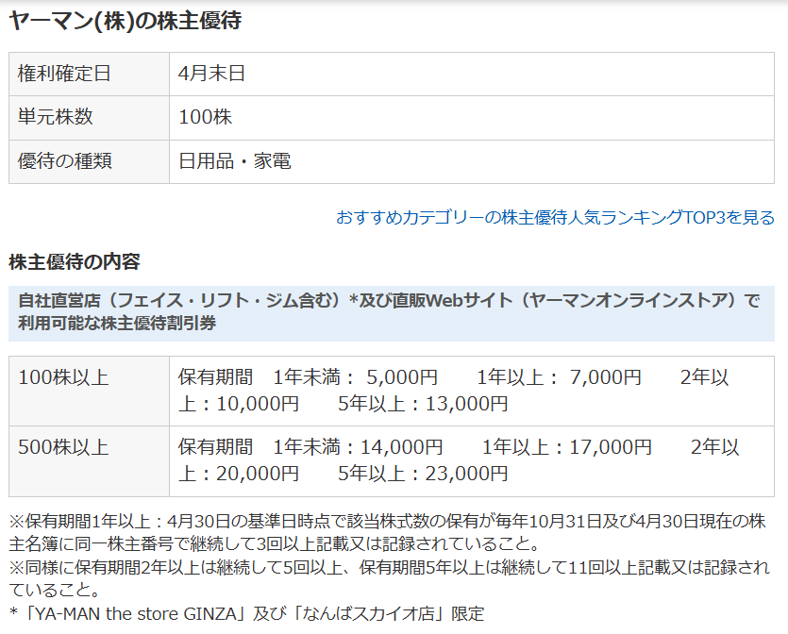The image size is (788, 634).
Task: Select the YA-MAN the store GINZA footnote
Action: click(x=246, y=613)
